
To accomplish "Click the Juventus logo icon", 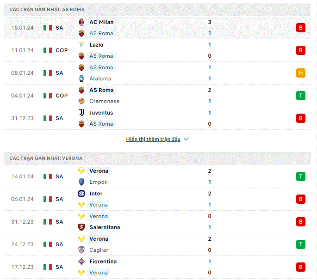I will point(81,113).
